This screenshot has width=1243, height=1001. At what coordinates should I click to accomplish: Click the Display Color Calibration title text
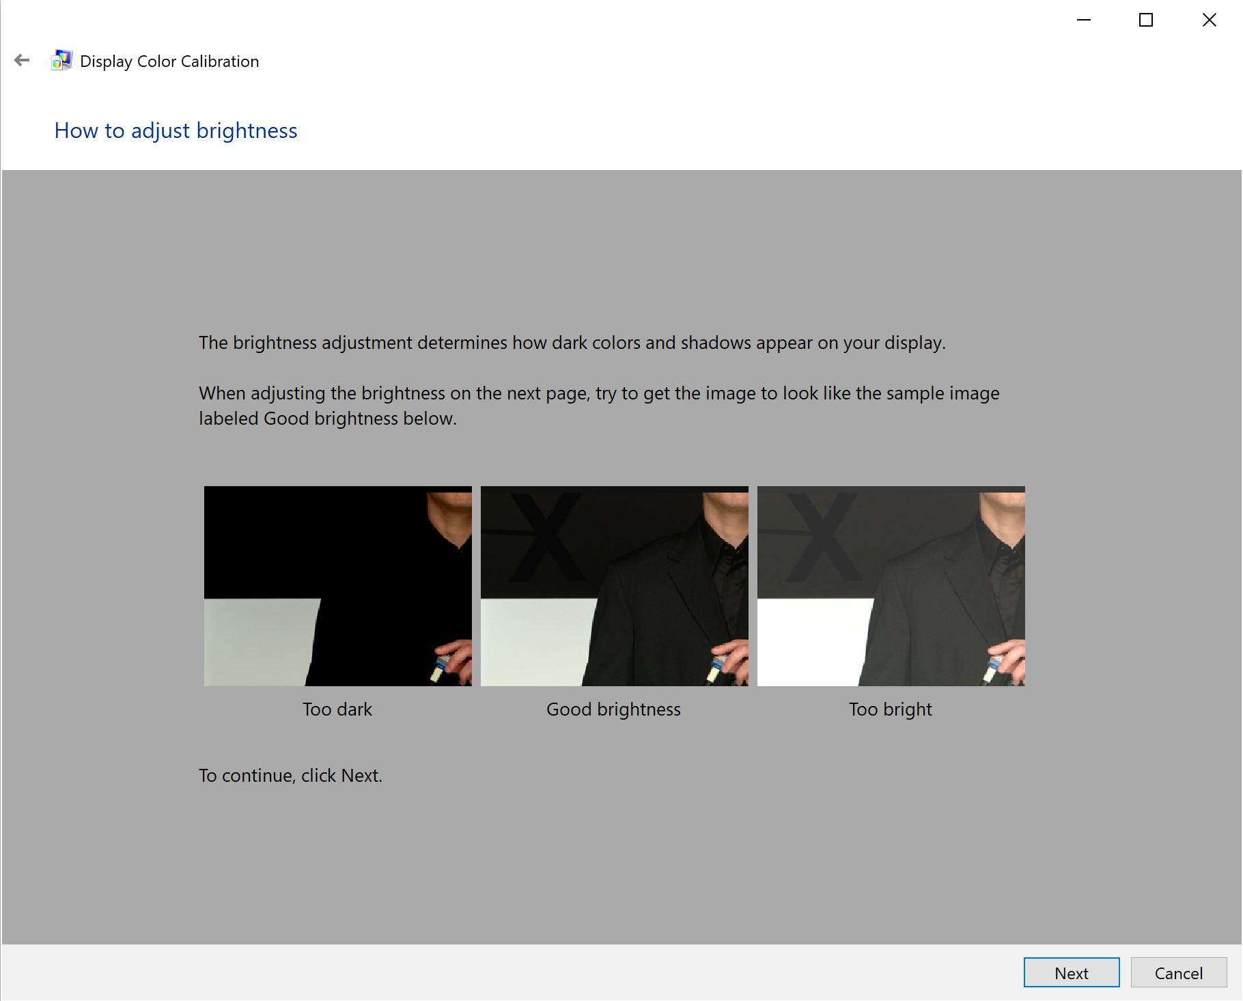point(169,61)
